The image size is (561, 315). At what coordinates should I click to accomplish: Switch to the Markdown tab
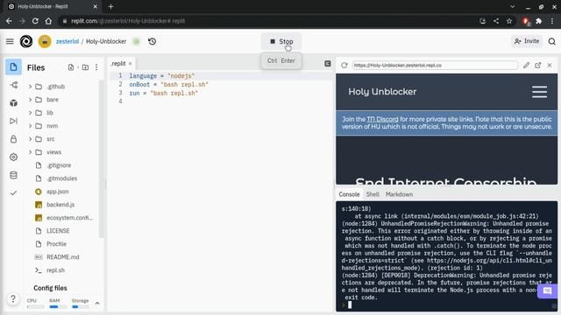point(399,194)
